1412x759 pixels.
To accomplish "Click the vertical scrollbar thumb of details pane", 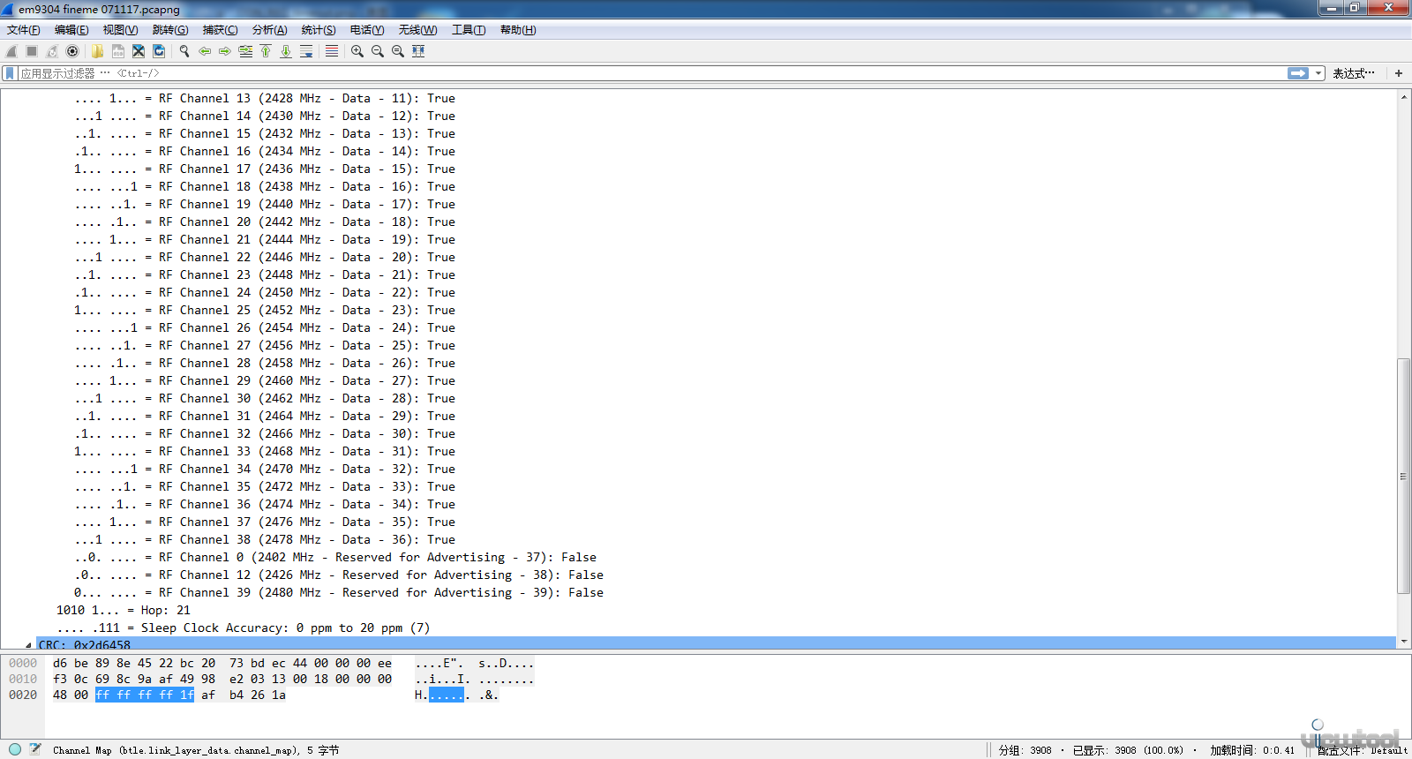I will (1403, 476).
